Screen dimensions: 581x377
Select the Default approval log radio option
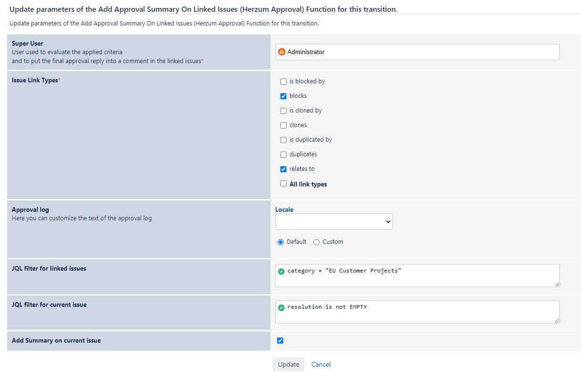pos(281,242)
